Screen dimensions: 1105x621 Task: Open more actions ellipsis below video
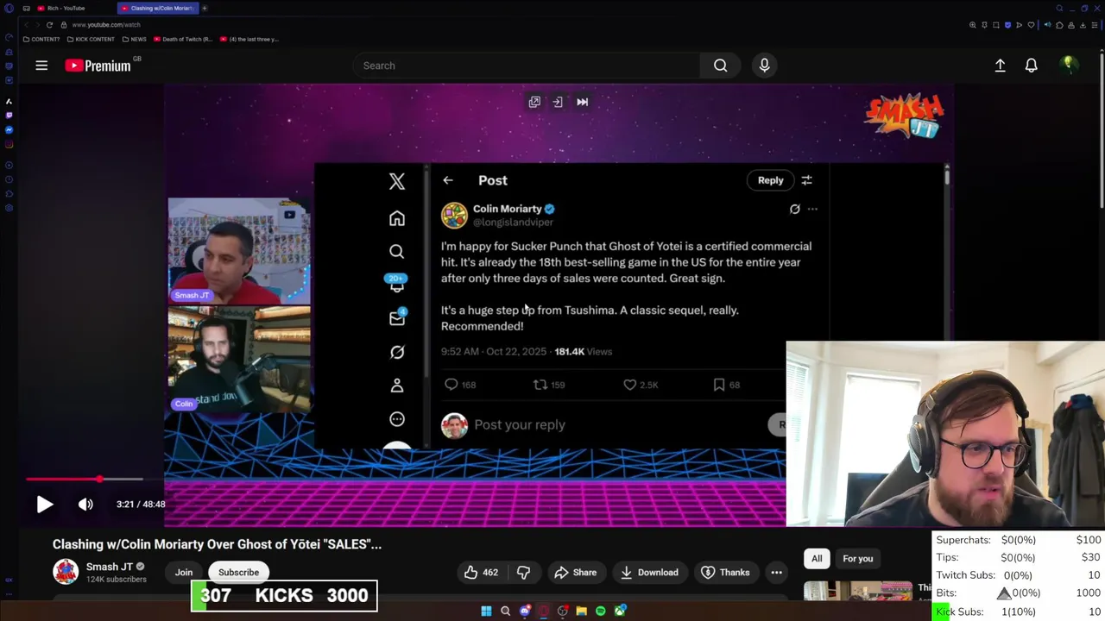[776, 572]
